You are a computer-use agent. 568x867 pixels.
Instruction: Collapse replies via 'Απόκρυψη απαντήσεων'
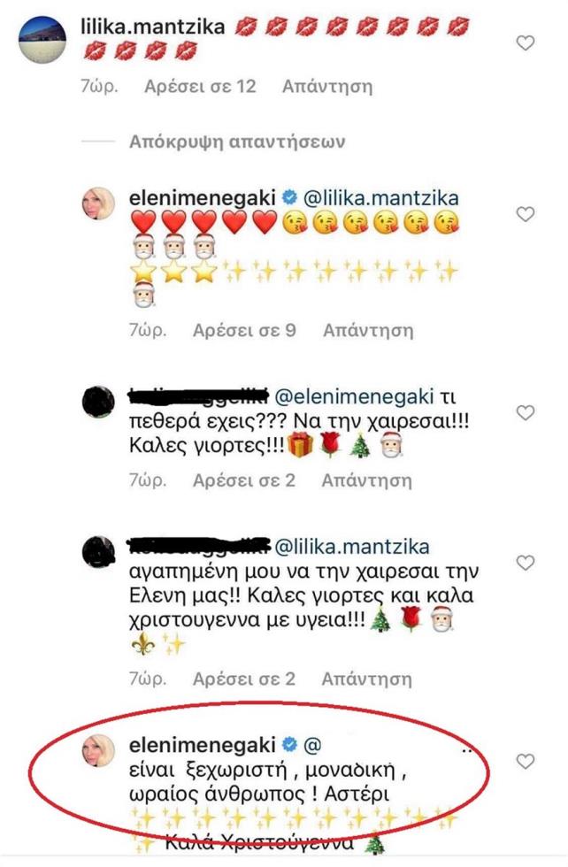pyautogui.click(x=237, y=142)
